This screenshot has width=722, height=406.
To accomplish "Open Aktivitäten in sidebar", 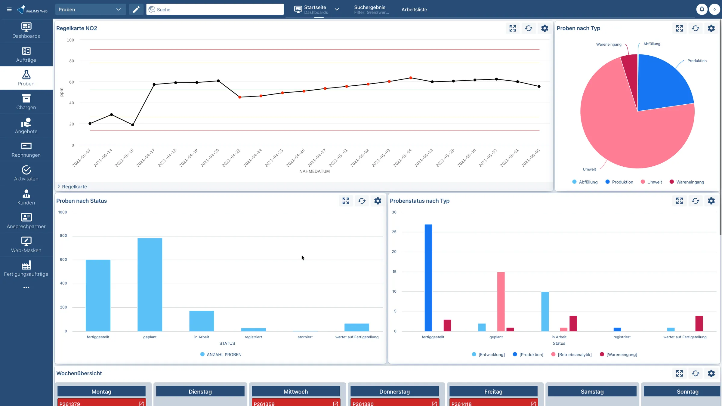I will point(26,173).
